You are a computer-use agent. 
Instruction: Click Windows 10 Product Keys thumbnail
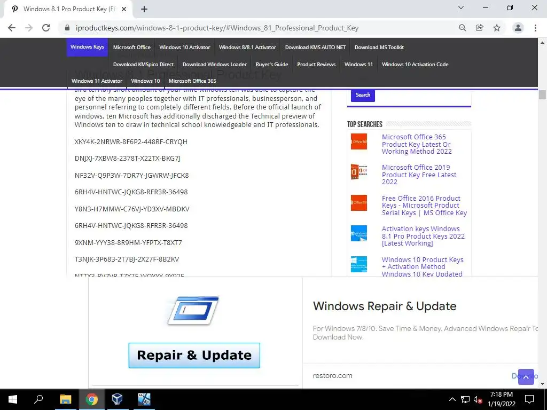click(359, 264)
